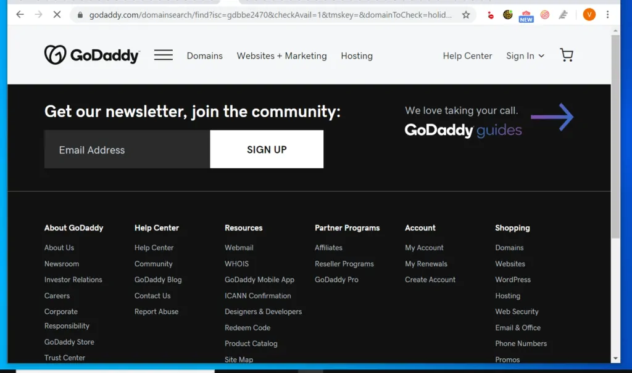Open Corporate Responsibility link
The height and width of the screenshot is (373, 632).
point(67,319)
